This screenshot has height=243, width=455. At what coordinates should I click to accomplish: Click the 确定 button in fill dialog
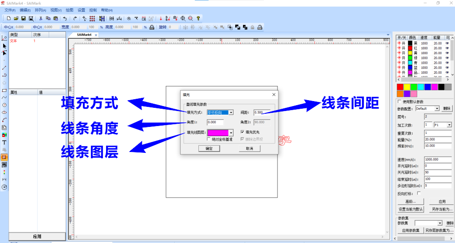pyautogui.click(x=209, y=148)
